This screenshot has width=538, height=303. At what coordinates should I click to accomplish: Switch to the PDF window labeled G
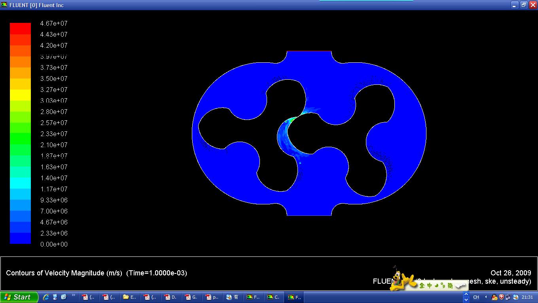[x=191, y=297]
